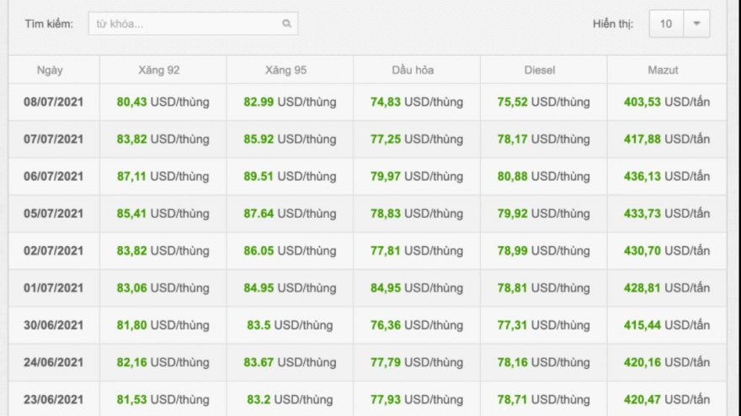Viewport: 741px width, 416px height.
Task: Click the 415,44 Mazut price
Action: coord(642,325)
